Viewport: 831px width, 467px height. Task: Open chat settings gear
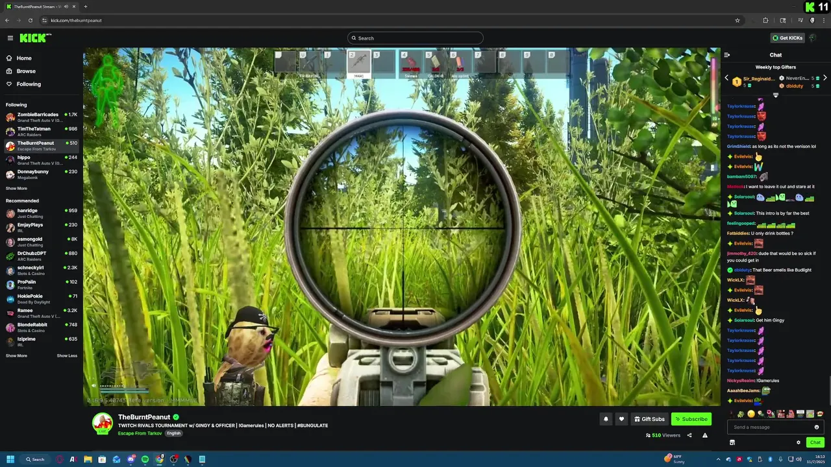799,442
